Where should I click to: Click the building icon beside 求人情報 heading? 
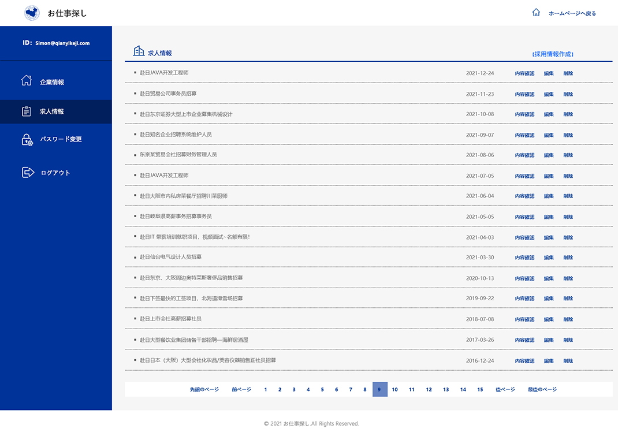click(139, 52)
